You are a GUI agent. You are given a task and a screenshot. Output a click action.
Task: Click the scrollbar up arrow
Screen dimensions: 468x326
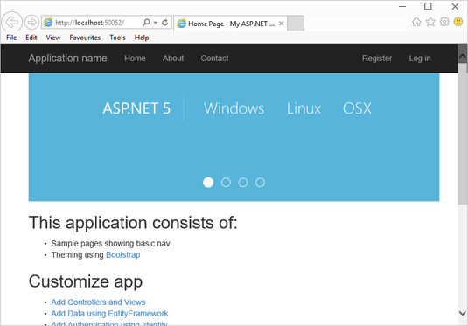[463, 56]
